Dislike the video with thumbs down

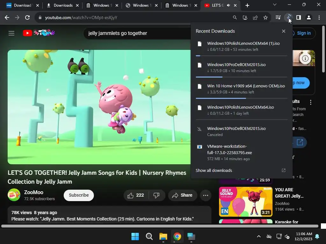pos(156,195)
